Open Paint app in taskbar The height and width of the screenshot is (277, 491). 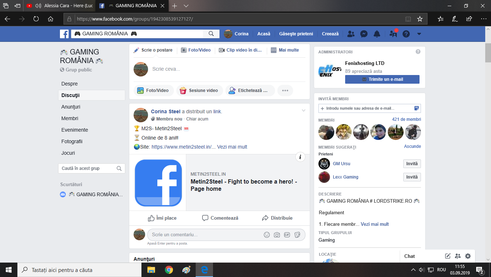[x=186, y=270]
